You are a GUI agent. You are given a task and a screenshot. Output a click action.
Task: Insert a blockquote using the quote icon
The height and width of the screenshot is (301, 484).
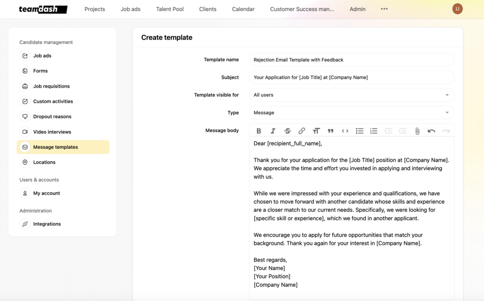click(x=331, y=131)
